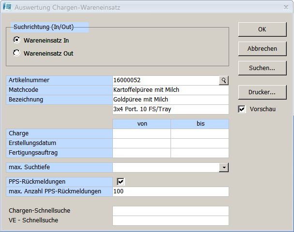Focus the Charge von field
294x232 pixels.
coord(141,133)
